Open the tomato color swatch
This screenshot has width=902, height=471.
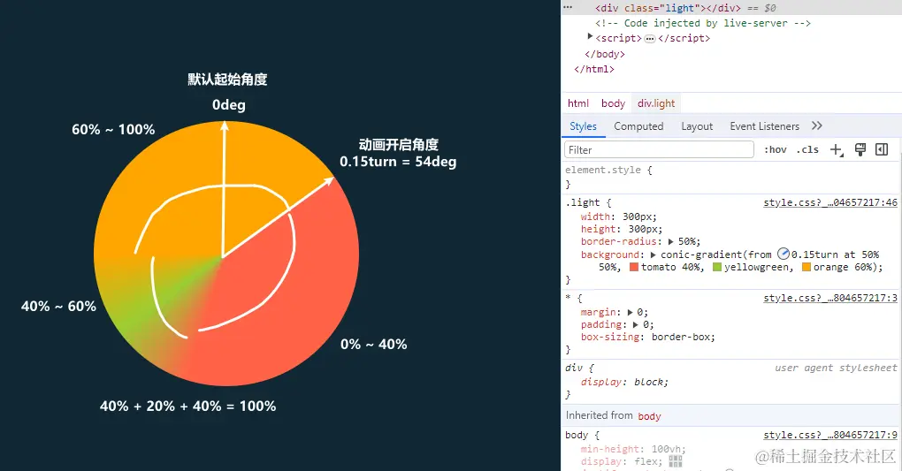(x=634, y=267)
